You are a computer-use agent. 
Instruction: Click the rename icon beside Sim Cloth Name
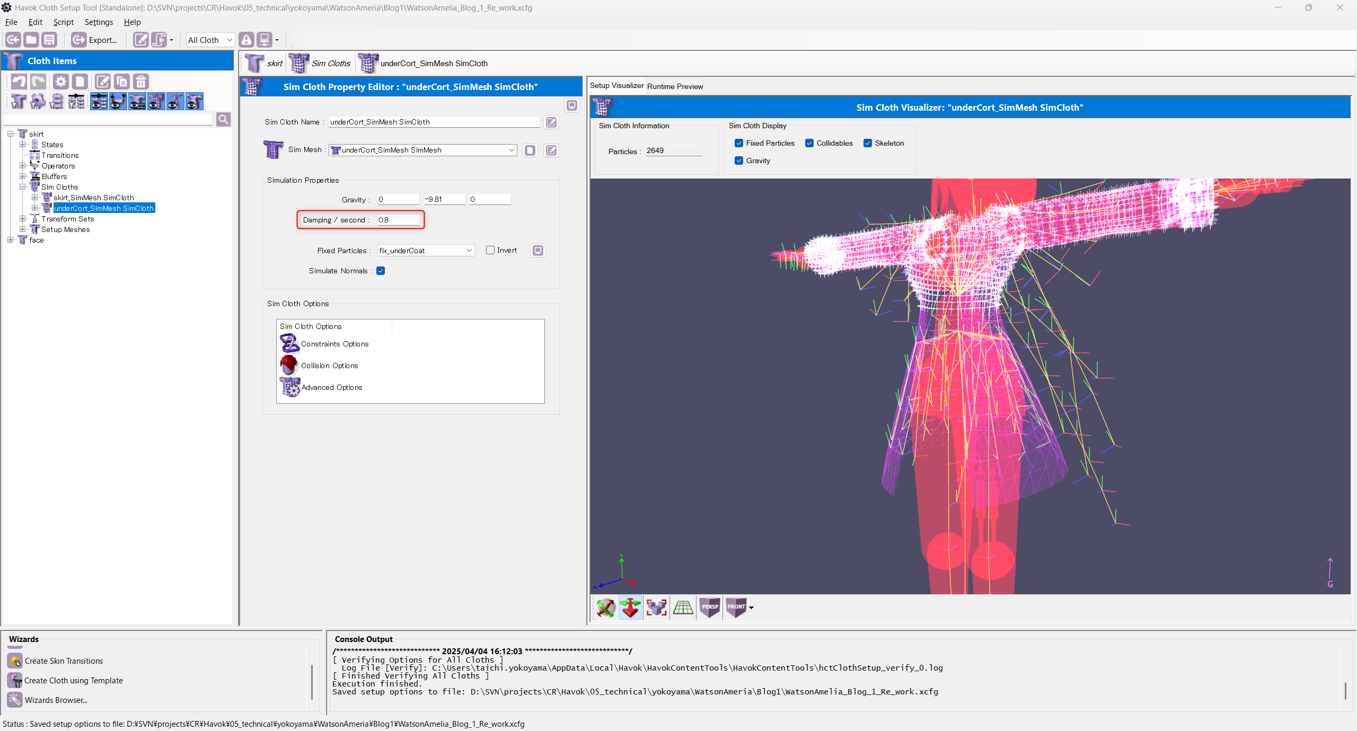click(x=551, y=122)
